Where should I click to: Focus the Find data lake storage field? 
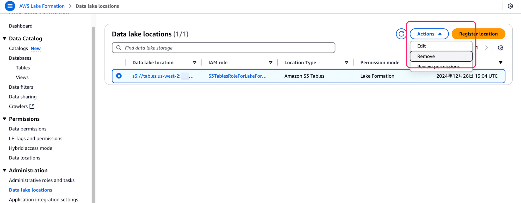(224, 48)
